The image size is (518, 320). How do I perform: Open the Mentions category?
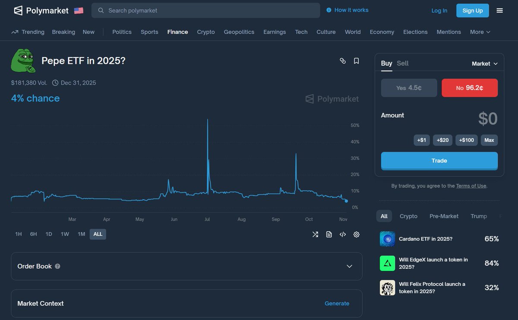449,32
